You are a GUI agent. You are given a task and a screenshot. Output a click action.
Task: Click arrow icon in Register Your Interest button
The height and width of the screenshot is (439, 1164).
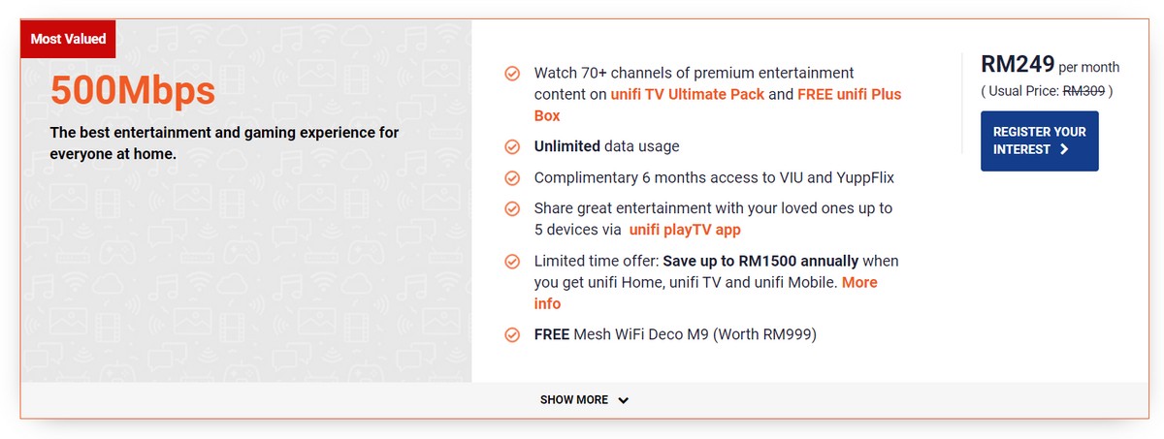1064,149
